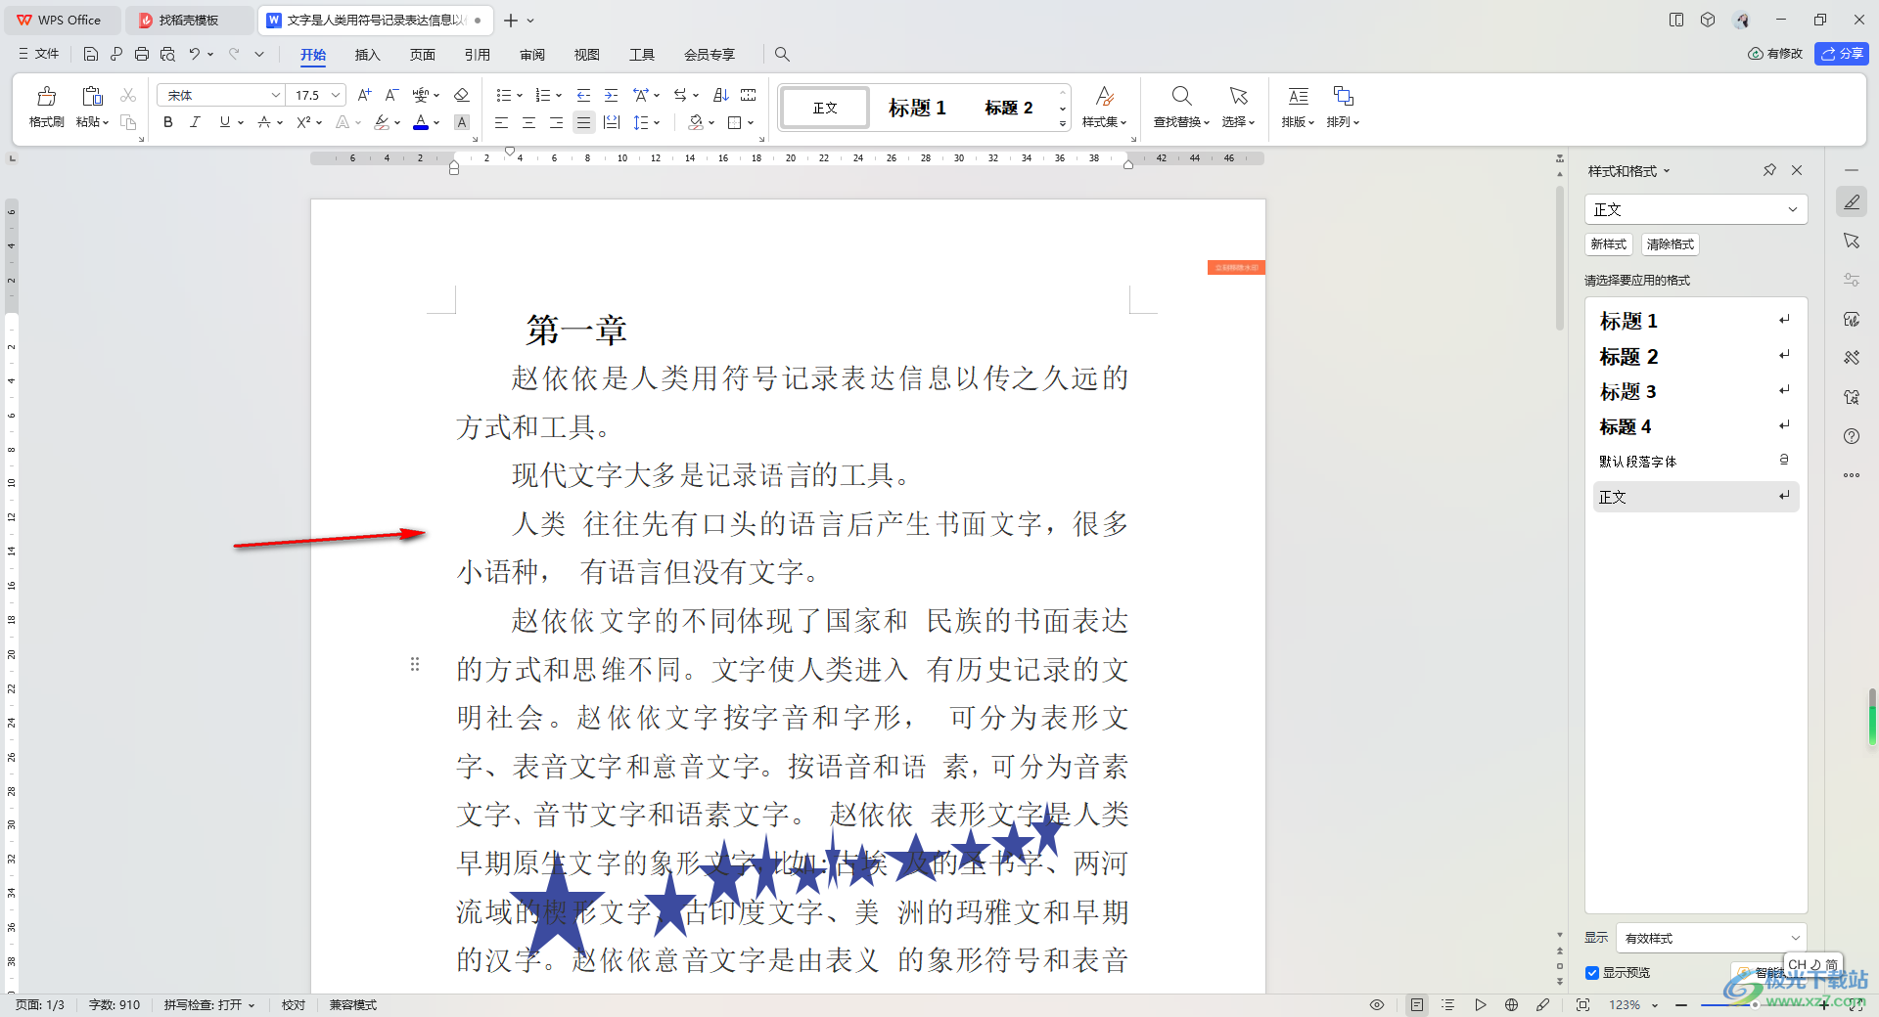Click the eye protection mode icon
The height and width of the screenshot is (1017, 1879).
1377,1004
